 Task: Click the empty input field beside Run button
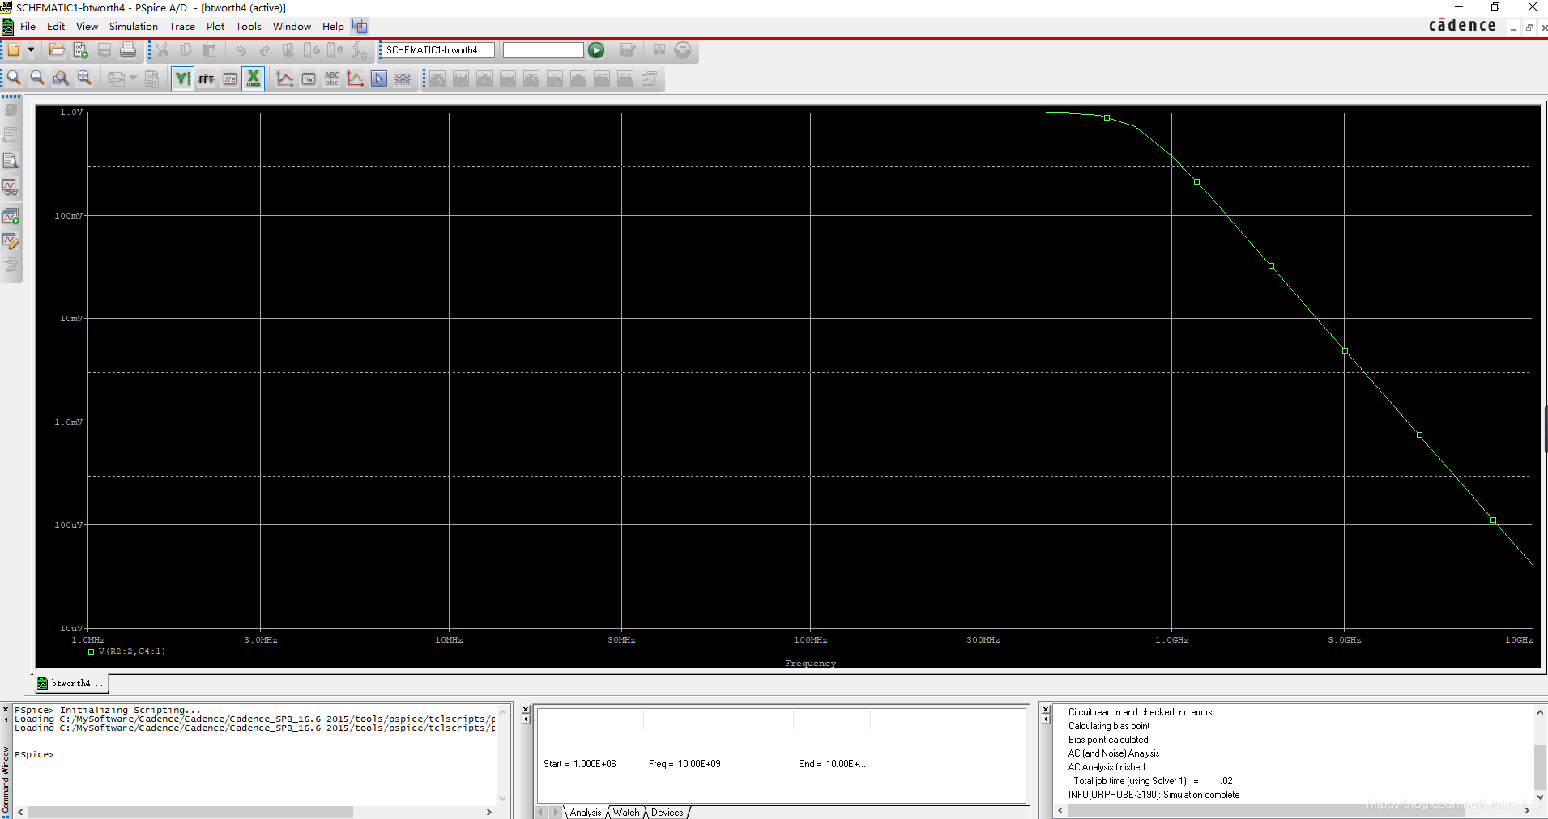(543, 50)
